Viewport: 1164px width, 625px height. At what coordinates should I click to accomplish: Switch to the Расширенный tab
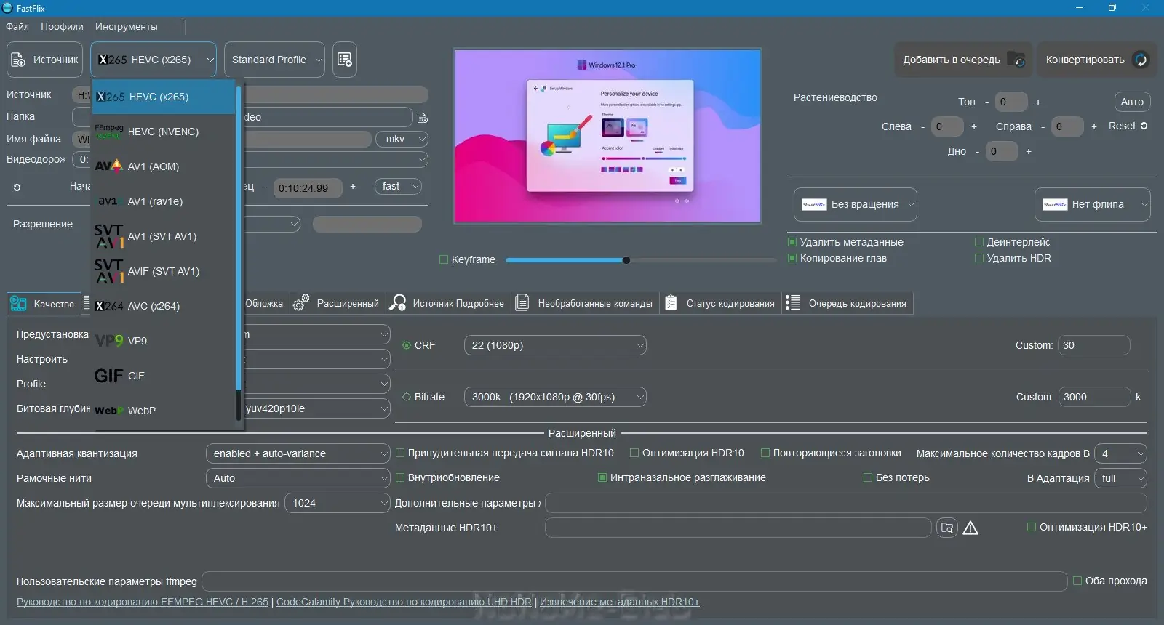[x=336, y=303]
